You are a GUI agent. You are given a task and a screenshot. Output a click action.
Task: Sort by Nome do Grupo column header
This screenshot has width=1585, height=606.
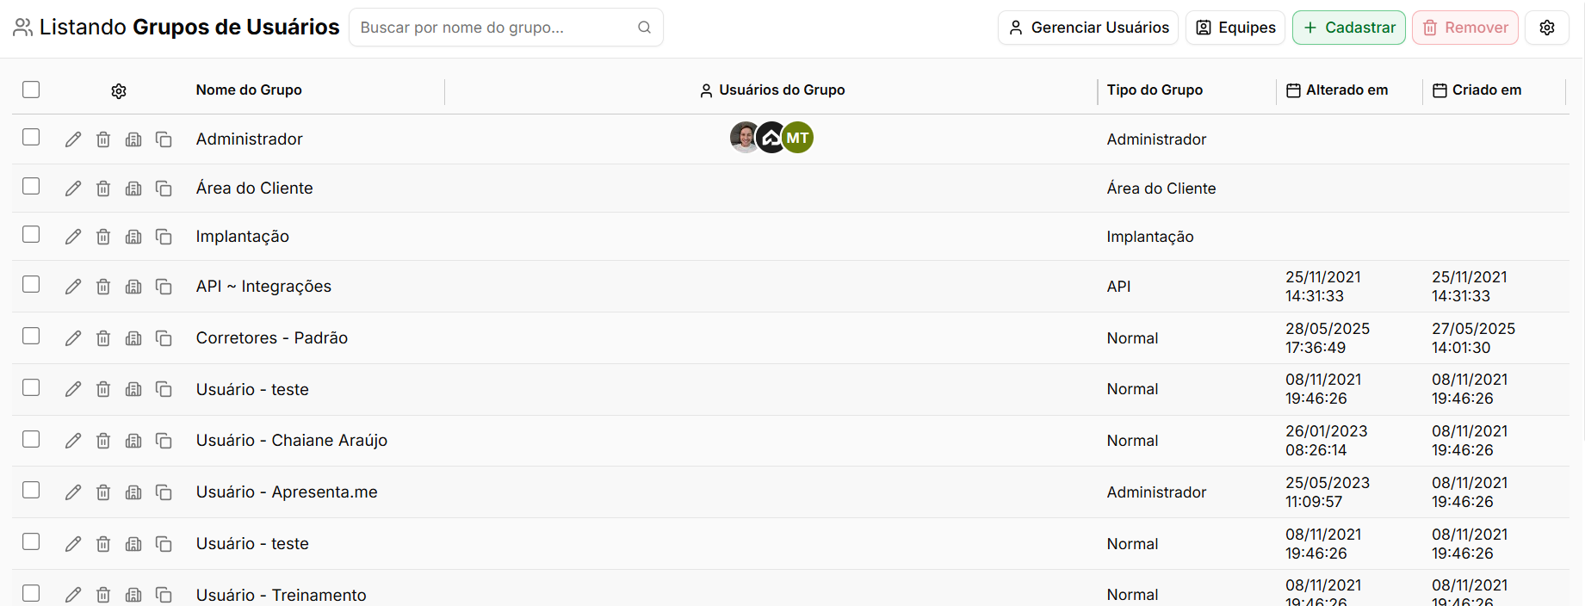pyautogui.click(x=249, y=90)
